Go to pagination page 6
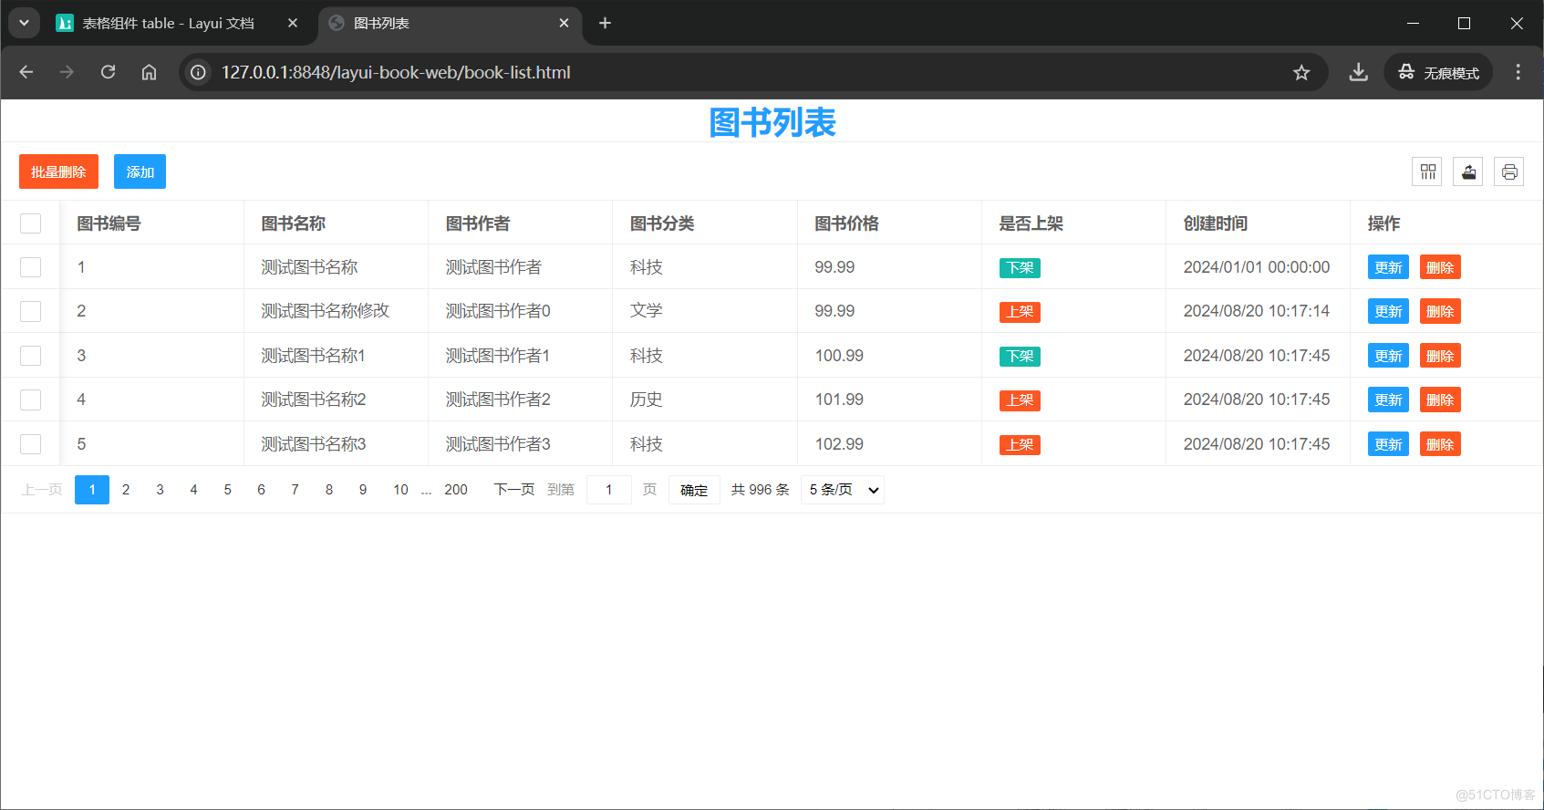 click(x=261, y=490)
